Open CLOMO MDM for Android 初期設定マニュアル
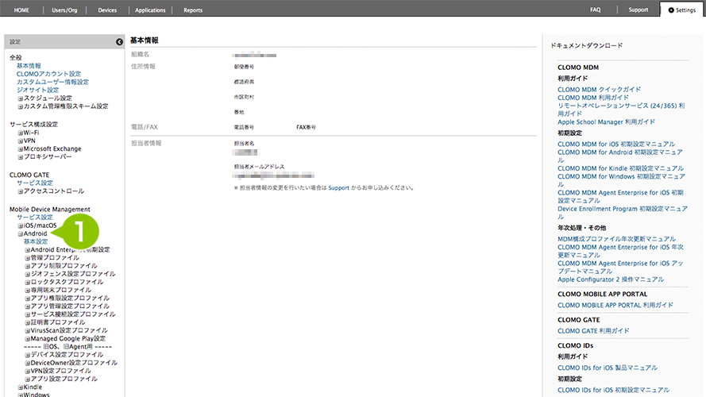Viewport: 706px width, 397px height. pos(620,156)
